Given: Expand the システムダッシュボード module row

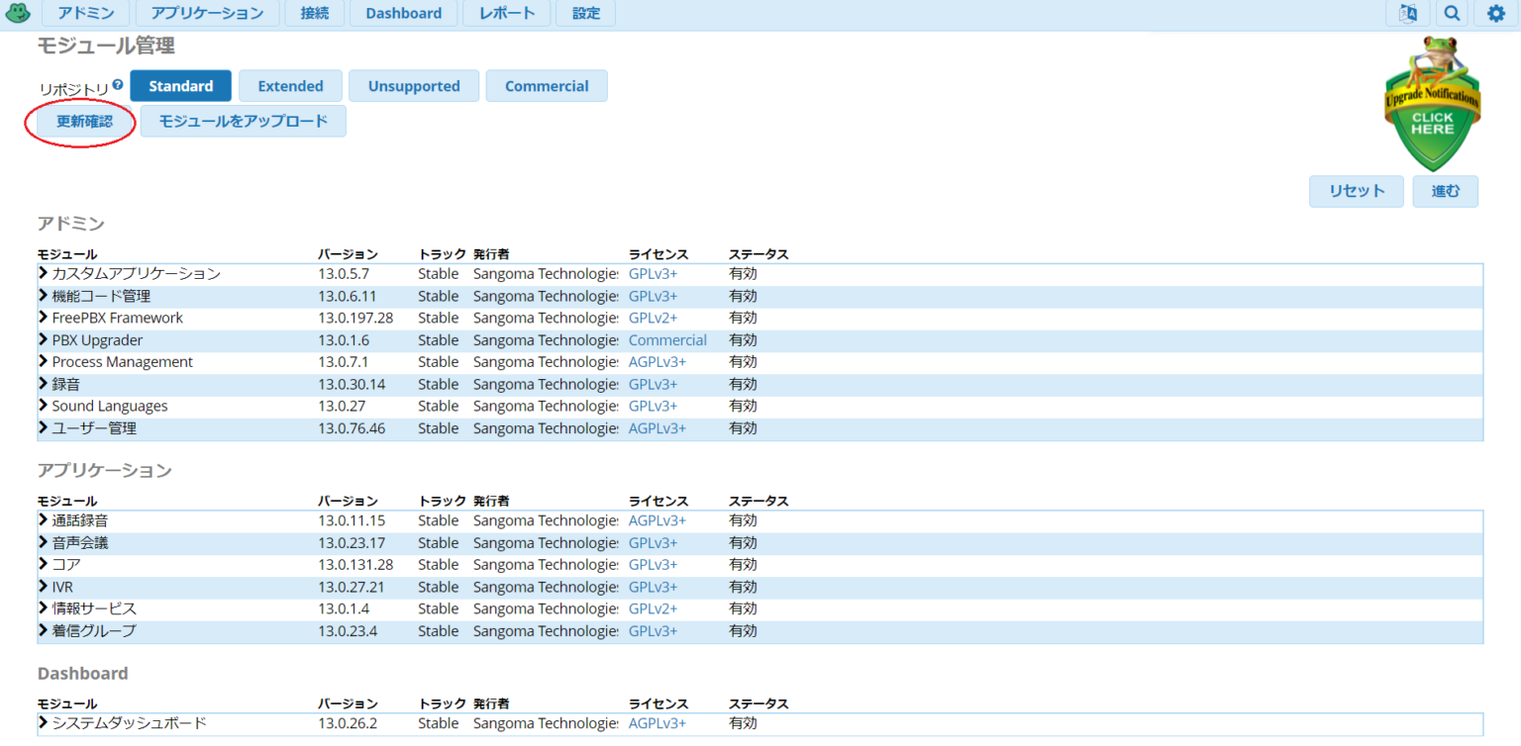Looking at the screenshot, I should click(x=42, y=723).
